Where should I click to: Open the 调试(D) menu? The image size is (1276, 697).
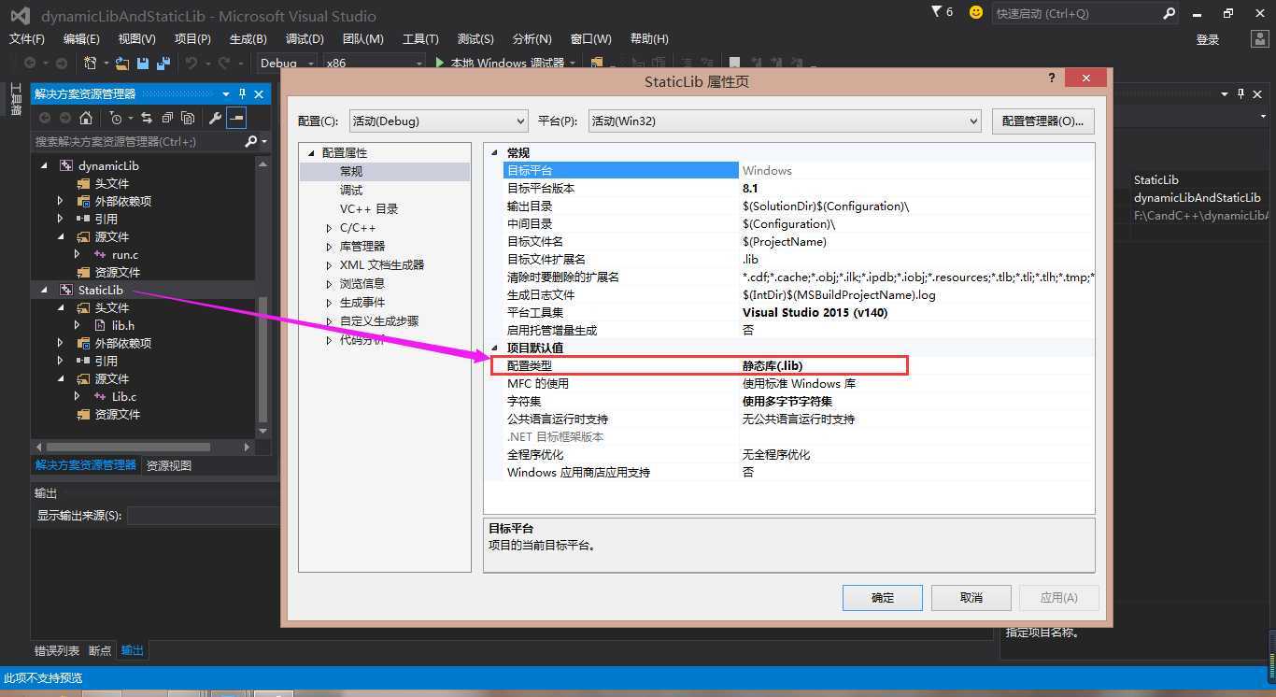point(305,38)
